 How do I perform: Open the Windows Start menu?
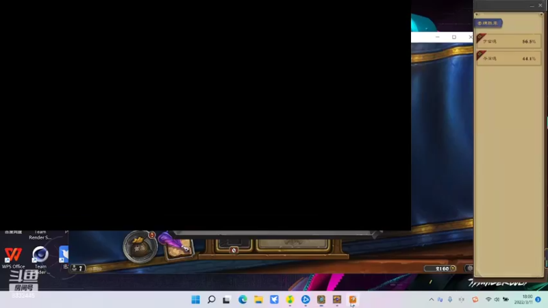[x=196, y=300]
